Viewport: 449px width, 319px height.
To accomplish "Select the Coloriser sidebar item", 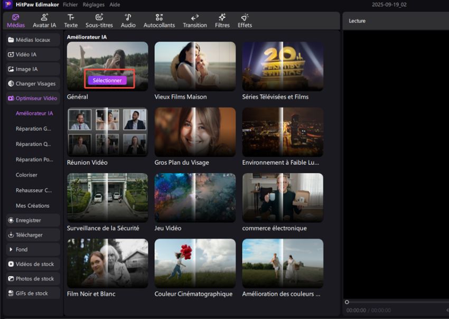I will 26,175.
